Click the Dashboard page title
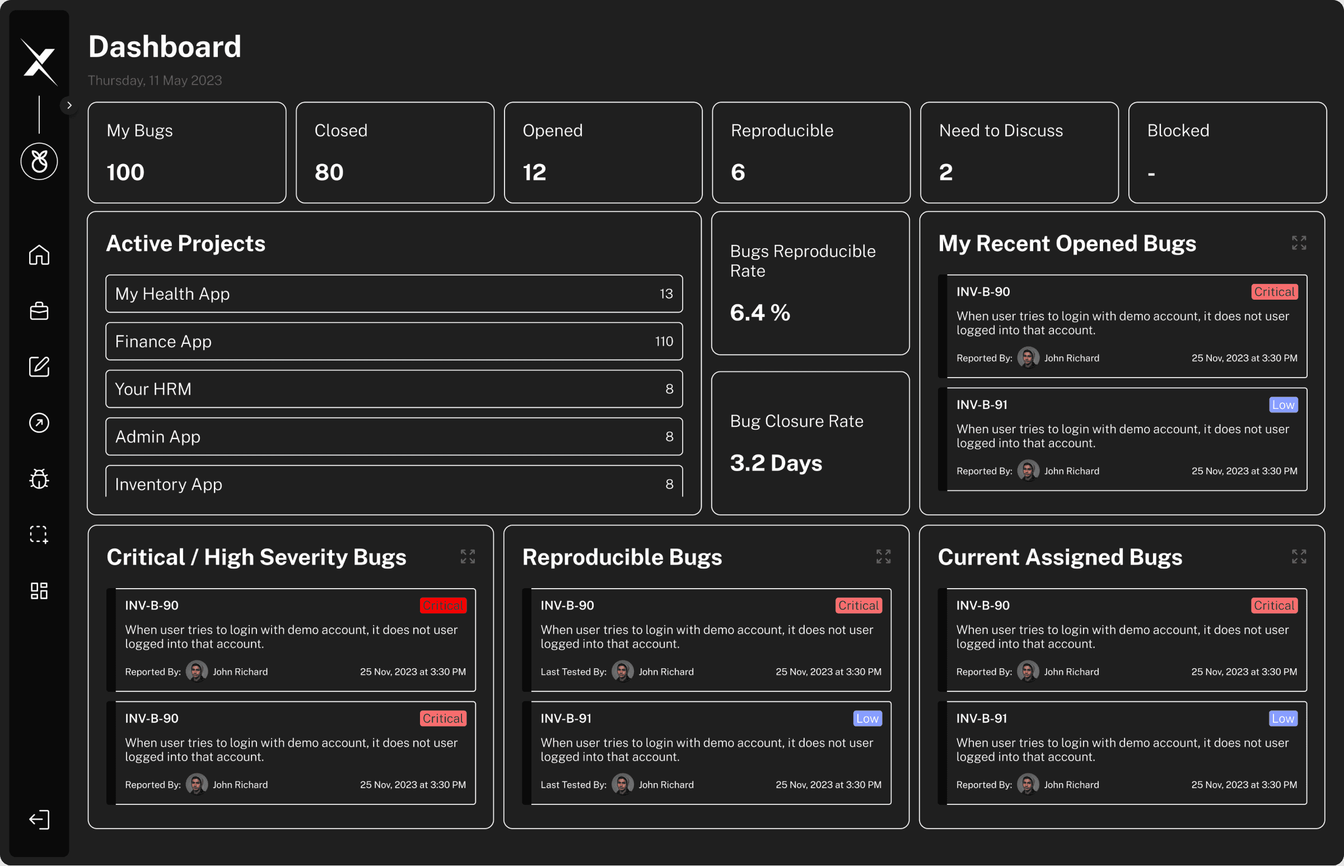The image size is (1344, 866). pos(165,46)
